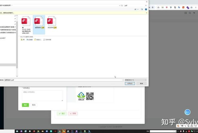198x133 pixels.
Task: Search again in 此电脑 location
Action: click(x=29, y=40)
